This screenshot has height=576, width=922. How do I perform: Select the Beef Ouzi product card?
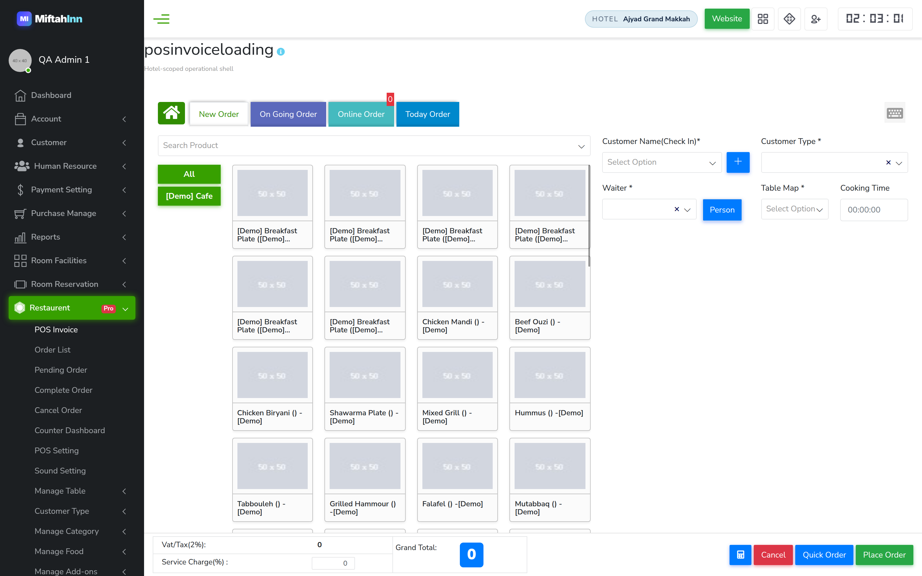[x=550, y=298]
